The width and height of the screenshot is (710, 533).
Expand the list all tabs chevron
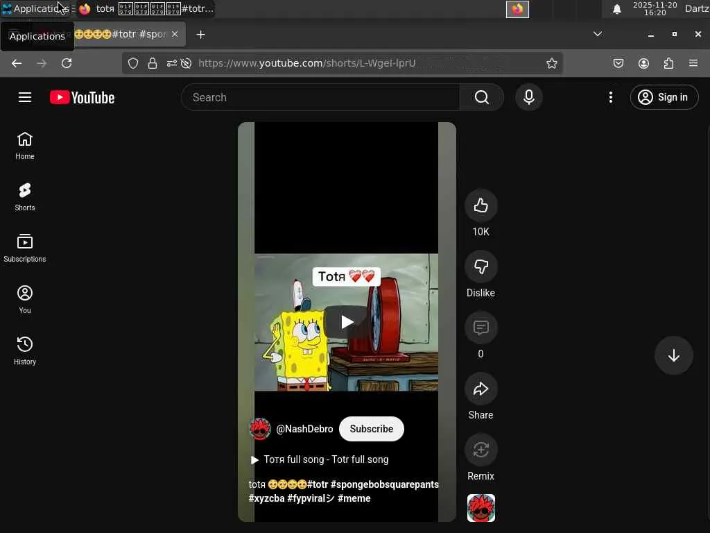598,35
